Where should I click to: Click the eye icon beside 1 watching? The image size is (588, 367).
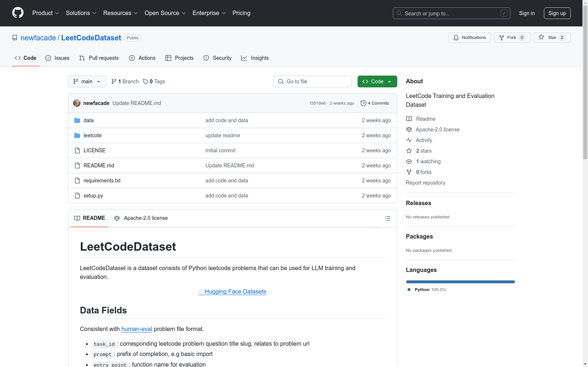coord(409,161)
